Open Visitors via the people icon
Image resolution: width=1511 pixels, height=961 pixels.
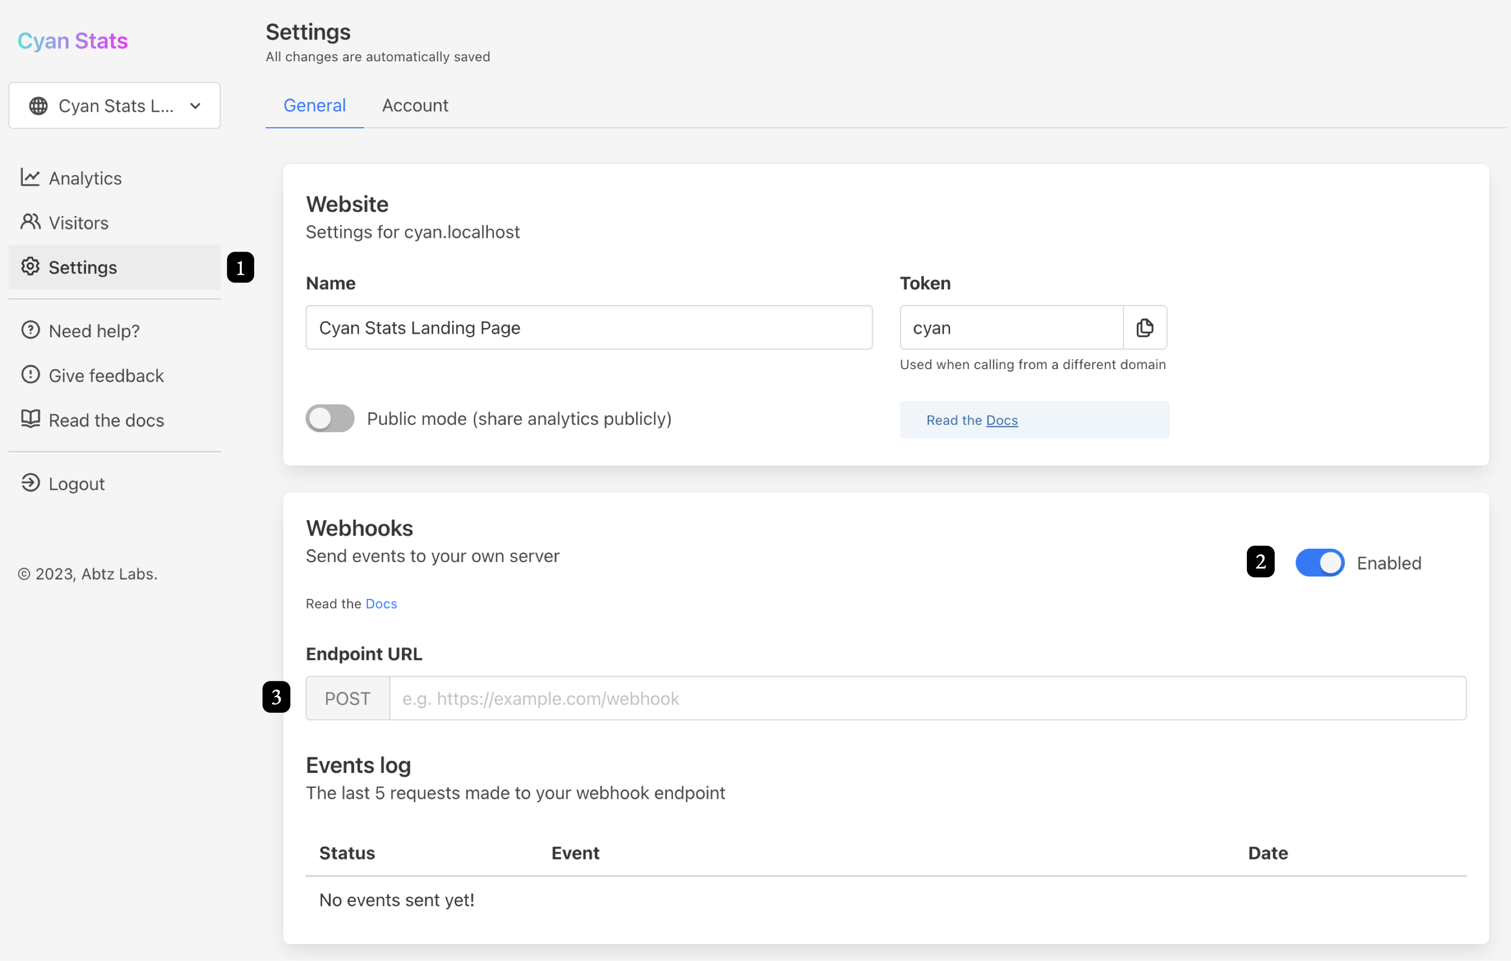30,222
